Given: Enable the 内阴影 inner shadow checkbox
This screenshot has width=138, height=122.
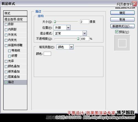Looking at the screenshot, I should pyautogui.click(x=6, y=30).
